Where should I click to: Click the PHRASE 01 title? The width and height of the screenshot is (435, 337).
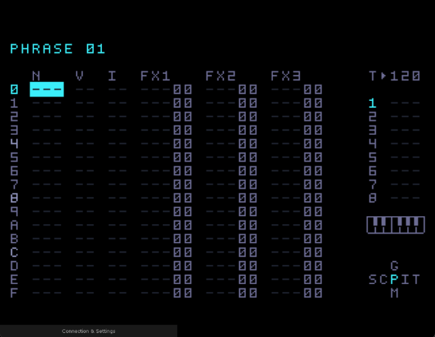[58, 49]
